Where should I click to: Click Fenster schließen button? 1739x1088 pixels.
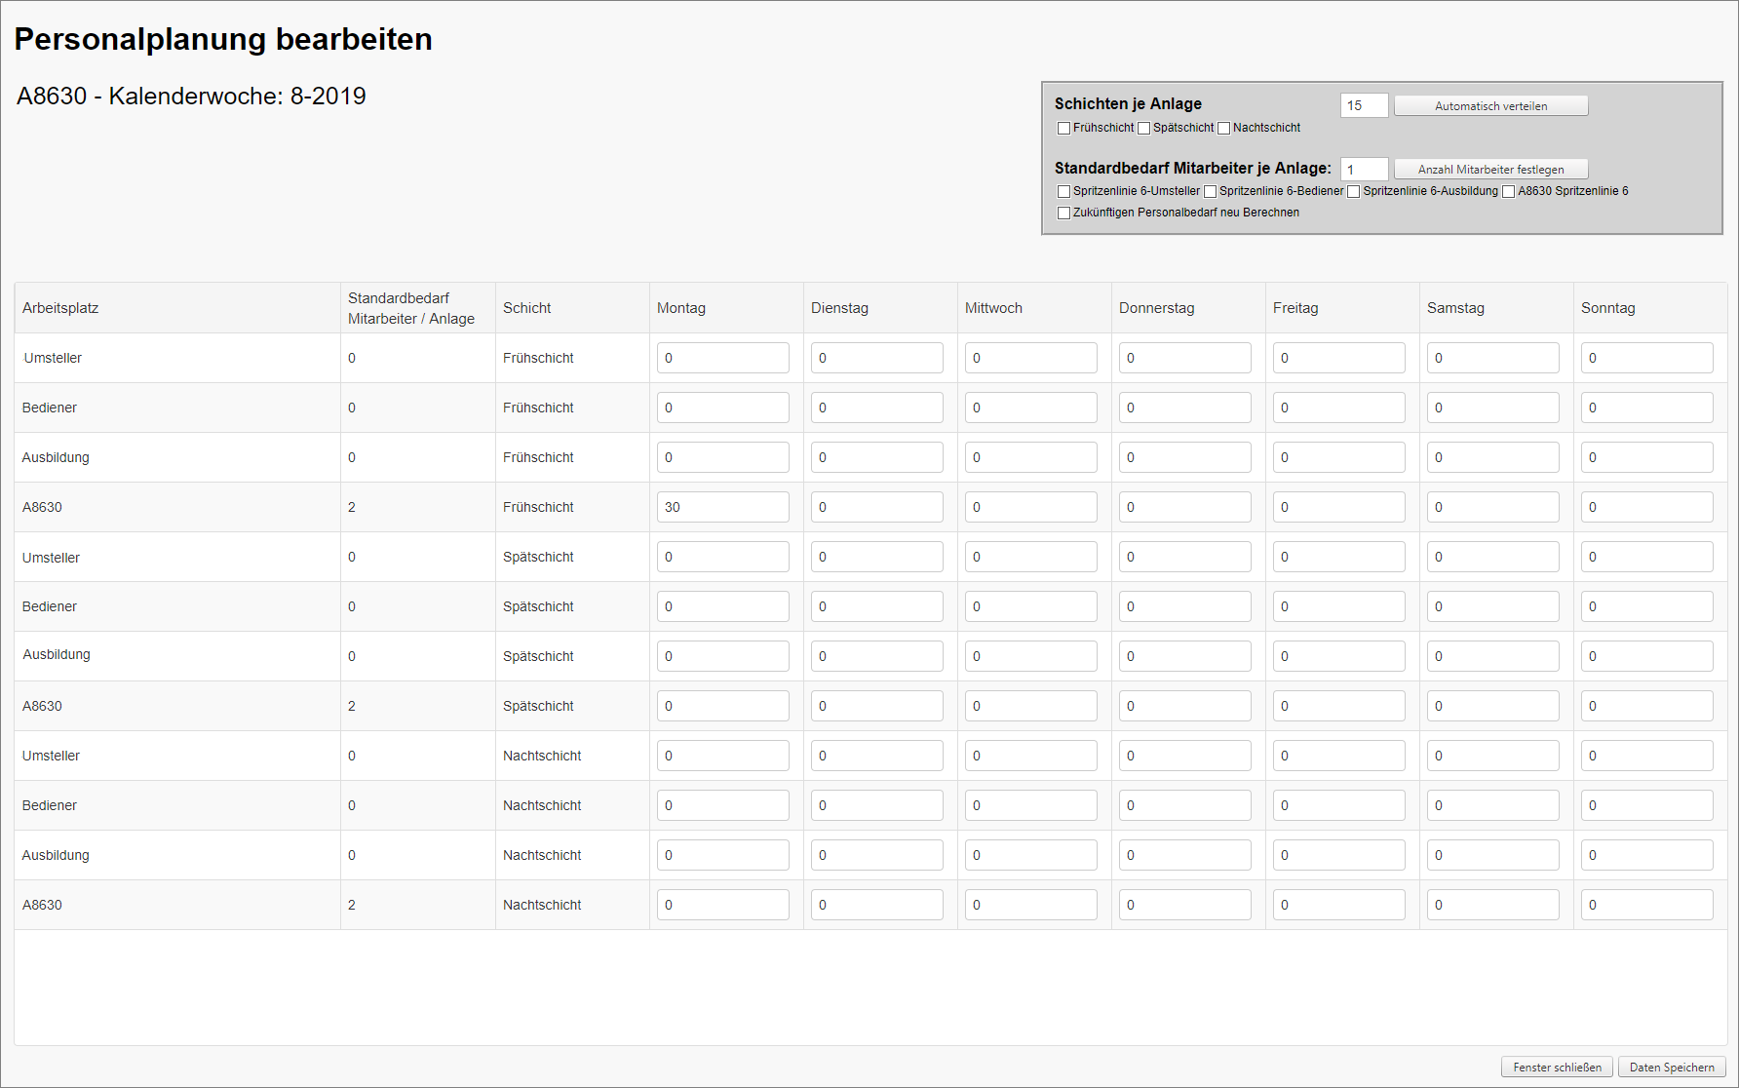pyautogui.click(x=1557, y=1067)
